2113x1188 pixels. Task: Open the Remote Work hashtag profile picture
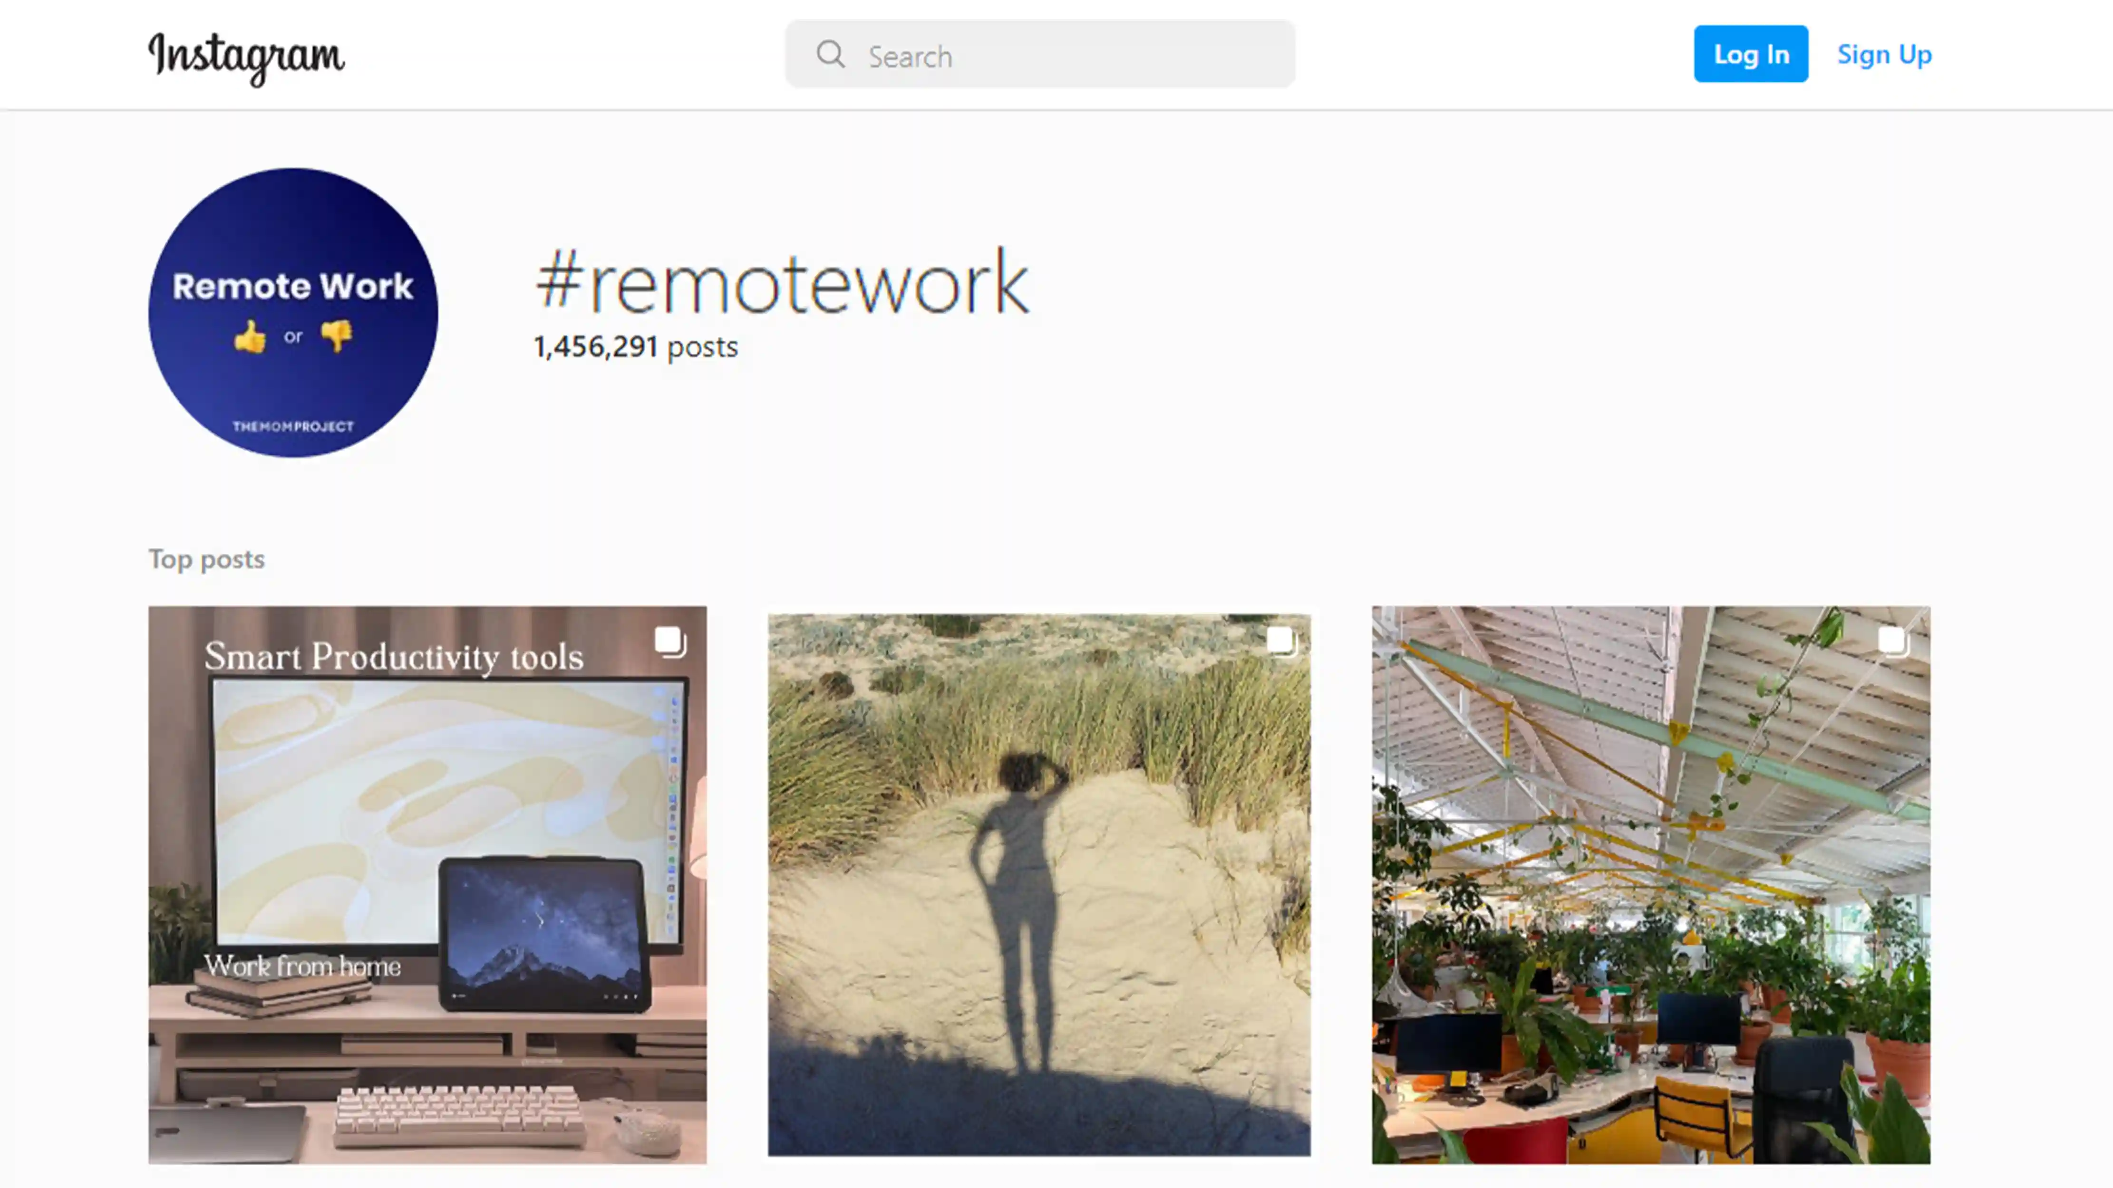tap(293, 312)
